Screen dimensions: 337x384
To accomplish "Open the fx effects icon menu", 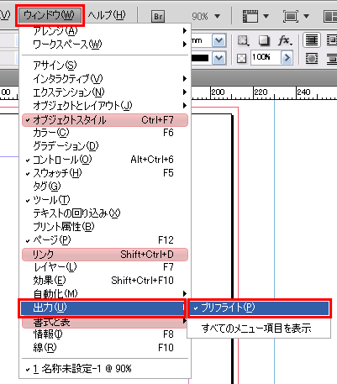I will 286,40.
